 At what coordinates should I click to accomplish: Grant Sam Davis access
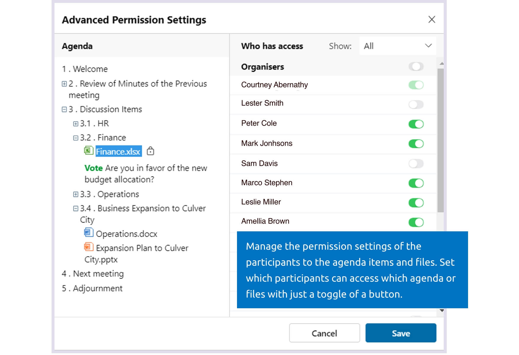pos(416,163)
